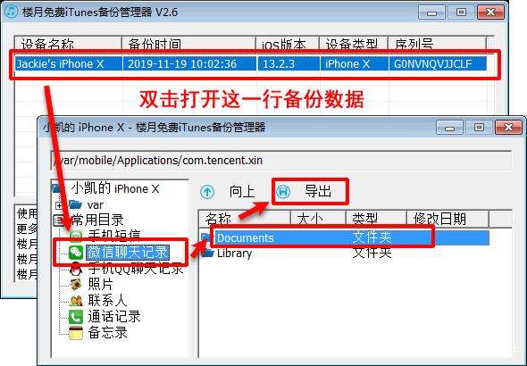Image resolution: width=527 pixels, height=366 pixels.
Task: Click the 联系人 contacts icon
Action: pos(76,301)
